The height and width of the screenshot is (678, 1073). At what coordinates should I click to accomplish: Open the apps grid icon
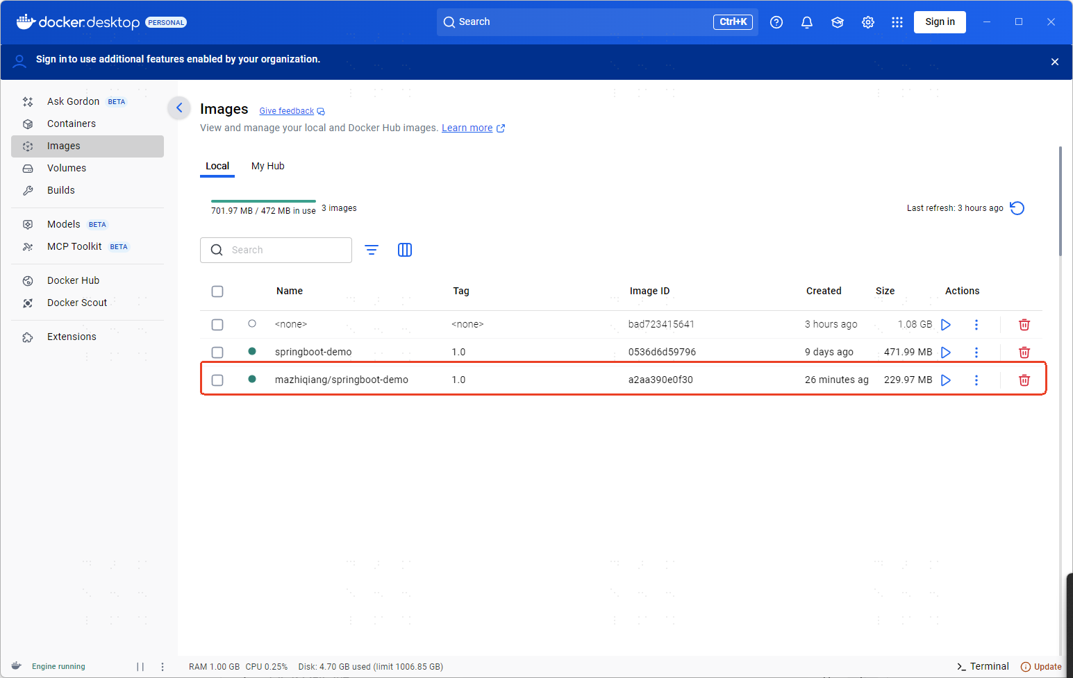[x=897, y=22]
